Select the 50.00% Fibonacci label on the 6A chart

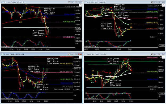click(x=152, y=79)
